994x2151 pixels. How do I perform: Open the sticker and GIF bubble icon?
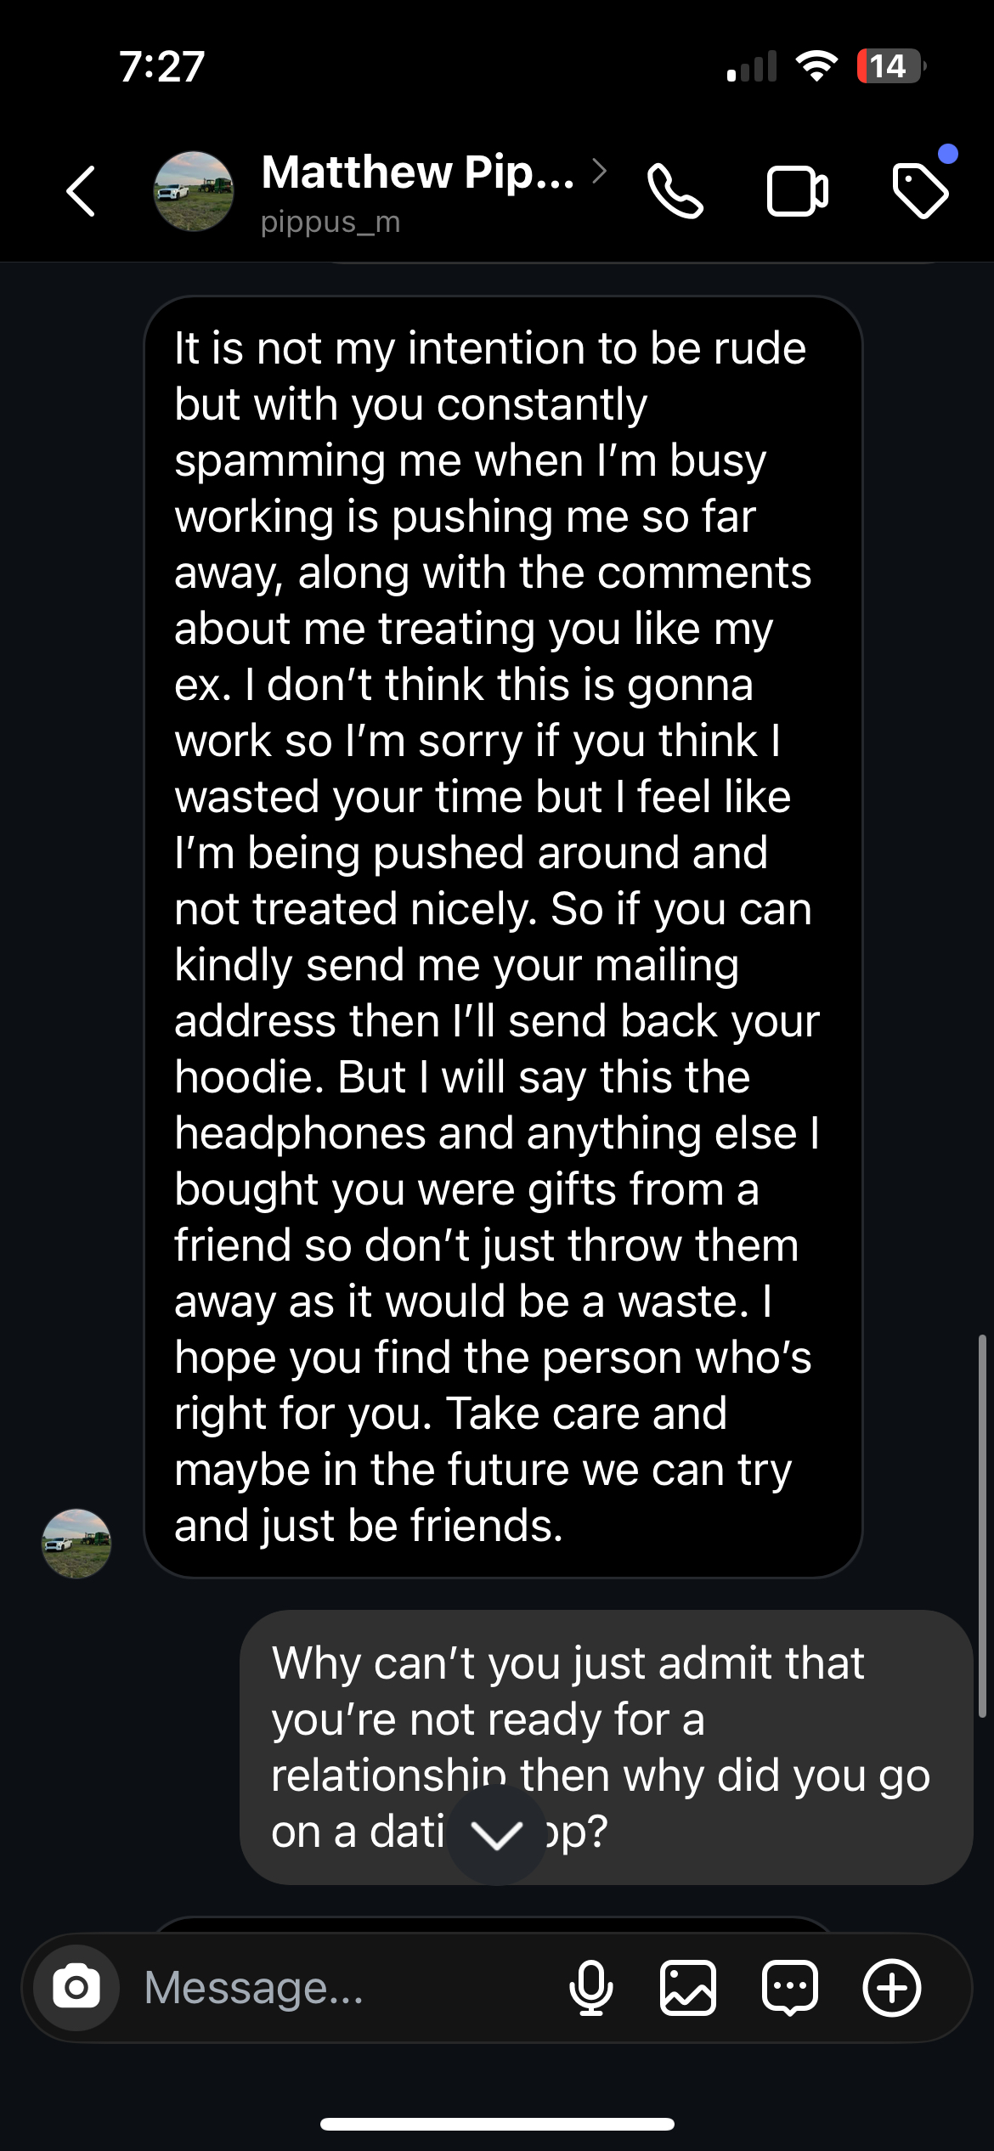790,1987
